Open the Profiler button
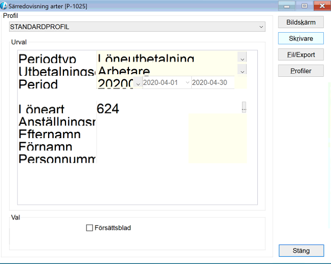Image resolution: width=331 pixels, height=264 pixels. pos(301,71)
